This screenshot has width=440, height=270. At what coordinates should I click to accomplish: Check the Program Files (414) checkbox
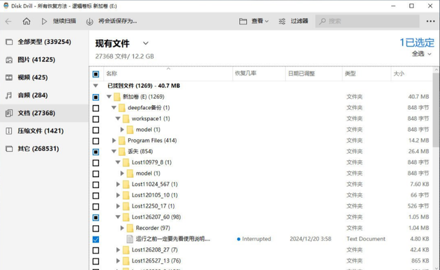click(96, 141)
